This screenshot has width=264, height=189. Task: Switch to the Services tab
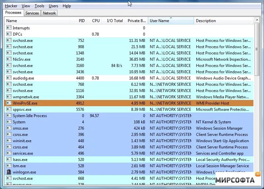click(x=32, y=13)
